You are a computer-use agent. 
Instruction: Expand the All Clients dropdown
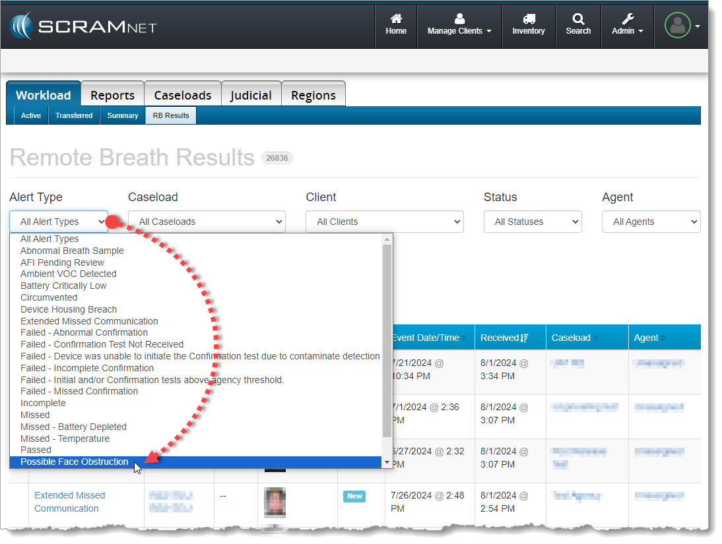(384, 222)
